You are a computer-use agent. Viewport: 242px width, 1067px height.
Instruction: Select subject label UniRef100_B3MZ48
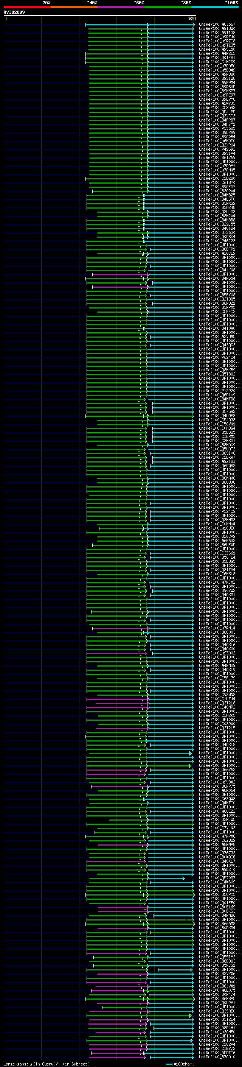pyautogui.click(x=217, y=207)
